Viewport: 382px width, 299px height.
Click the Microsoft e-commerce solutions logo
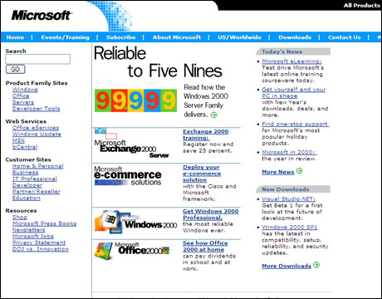(128, 176)
